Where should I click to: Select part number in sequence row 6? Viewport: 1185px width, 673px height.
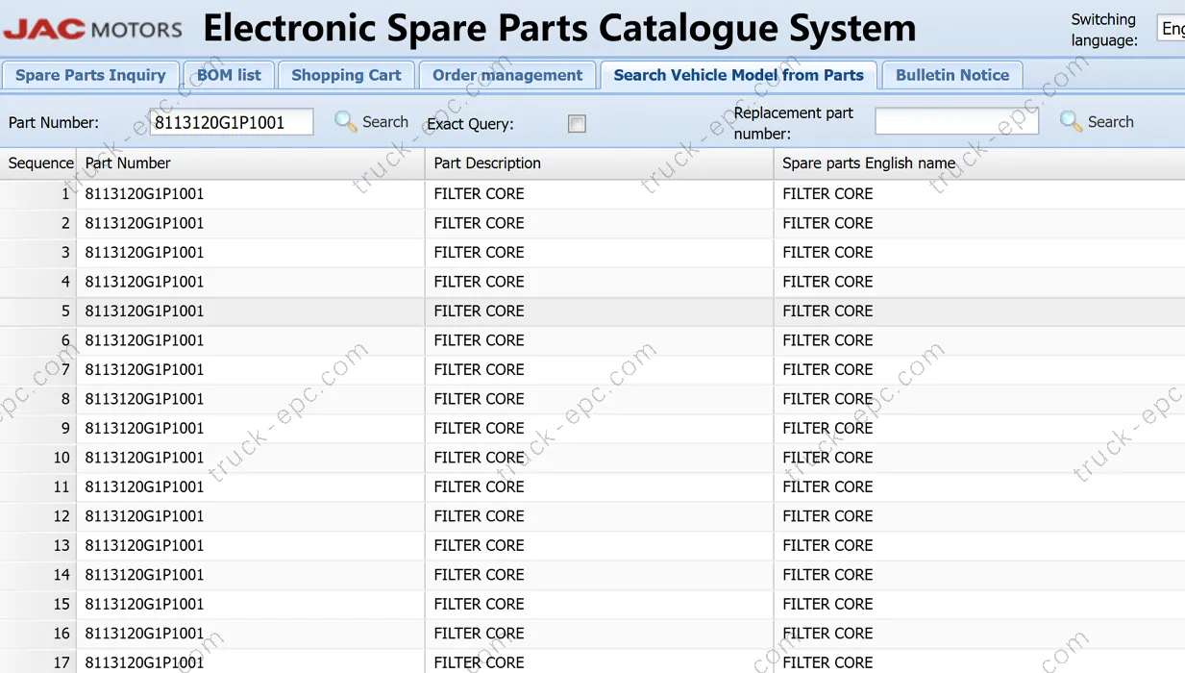[144, 340]
